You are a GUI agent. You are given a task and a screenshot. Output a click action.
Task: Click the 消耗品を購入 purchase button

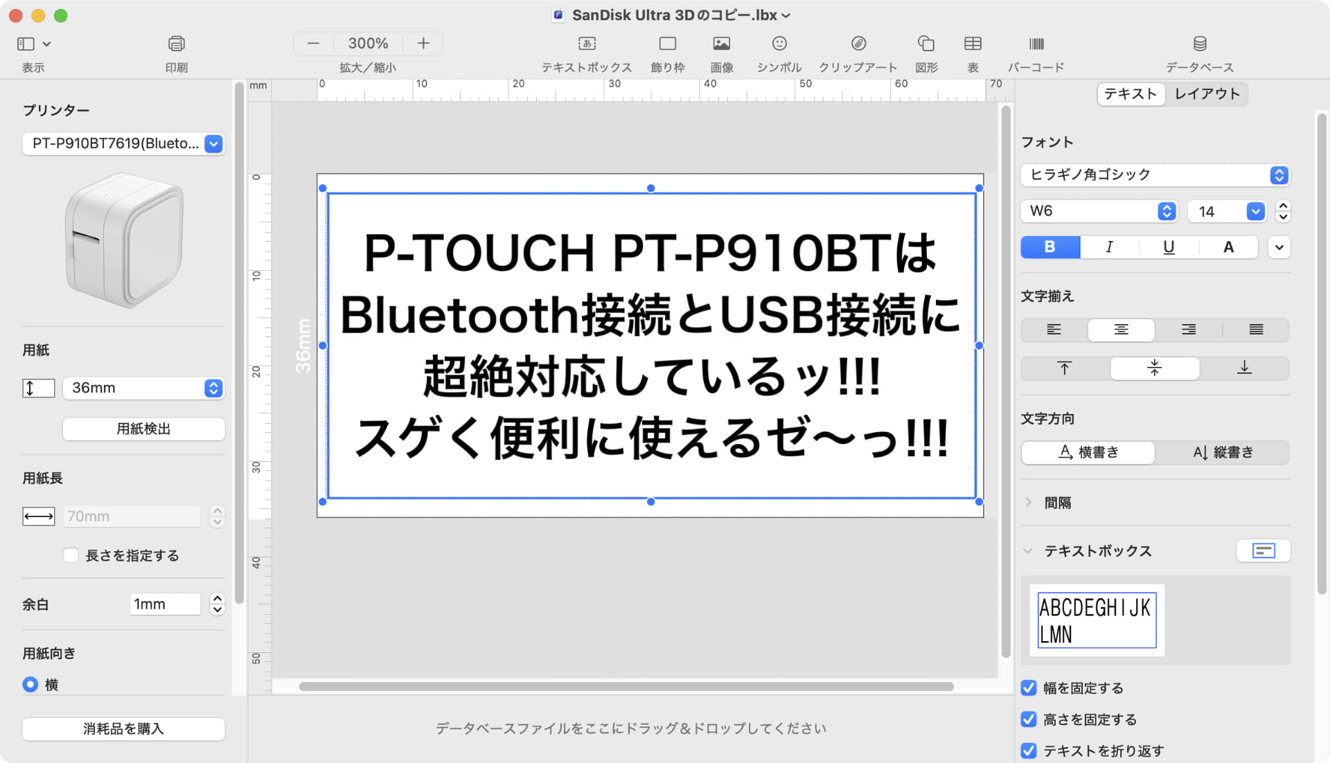(x=123, y=728)
